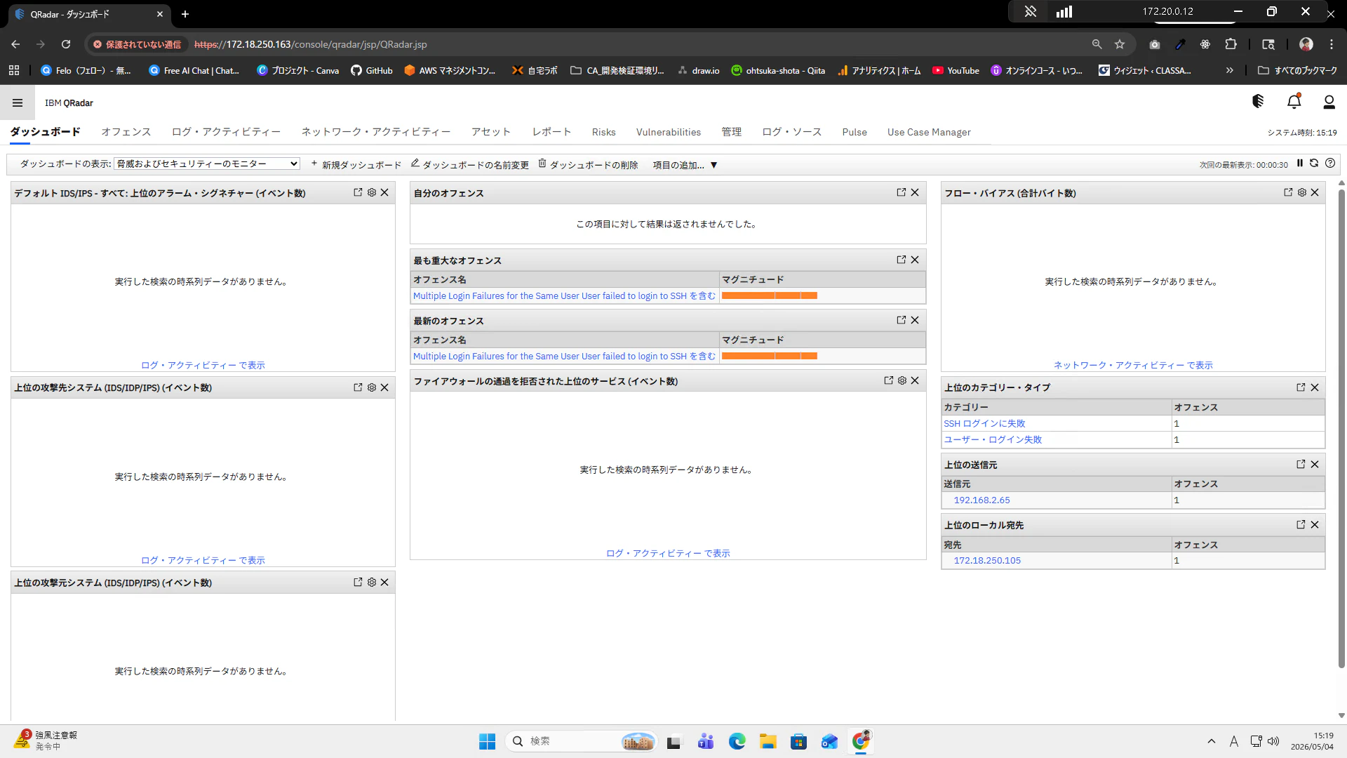Open File Explorer from the taskbar
The image size is (1347, 758).
tap(768, 741)
